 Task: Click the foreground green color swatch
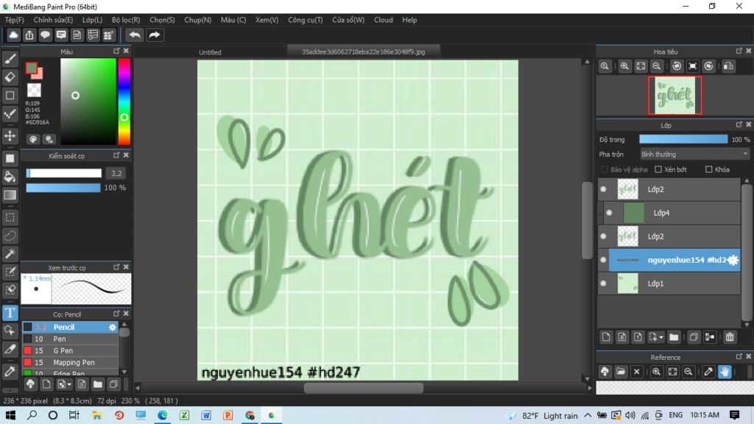pyautogui.click(x=31, y=68)
